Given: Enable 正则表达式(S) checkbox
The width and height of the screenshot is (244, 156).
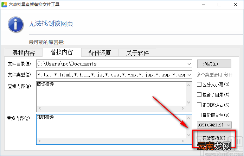Looking at the screenshot, I should tap(213, 105).
